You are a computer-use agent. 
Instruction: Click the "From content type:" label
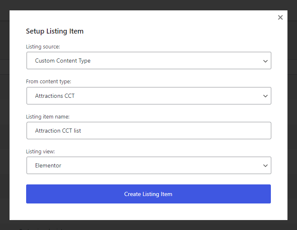coord(49,82)
